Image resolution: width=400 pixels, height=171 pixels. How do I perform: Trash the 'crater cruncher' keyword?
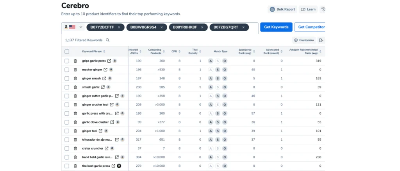point(75,148)
